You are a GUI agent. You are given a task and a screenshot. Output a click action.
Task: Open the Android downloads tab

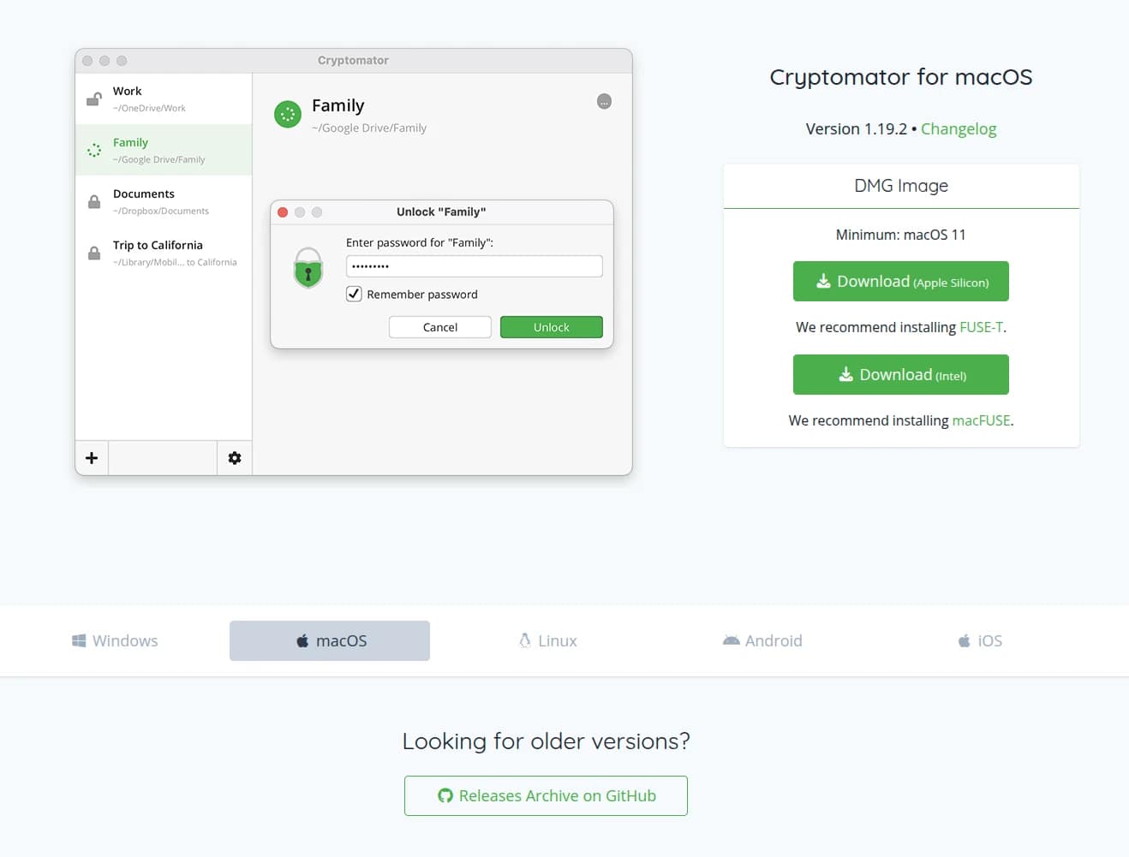[762, 640]
